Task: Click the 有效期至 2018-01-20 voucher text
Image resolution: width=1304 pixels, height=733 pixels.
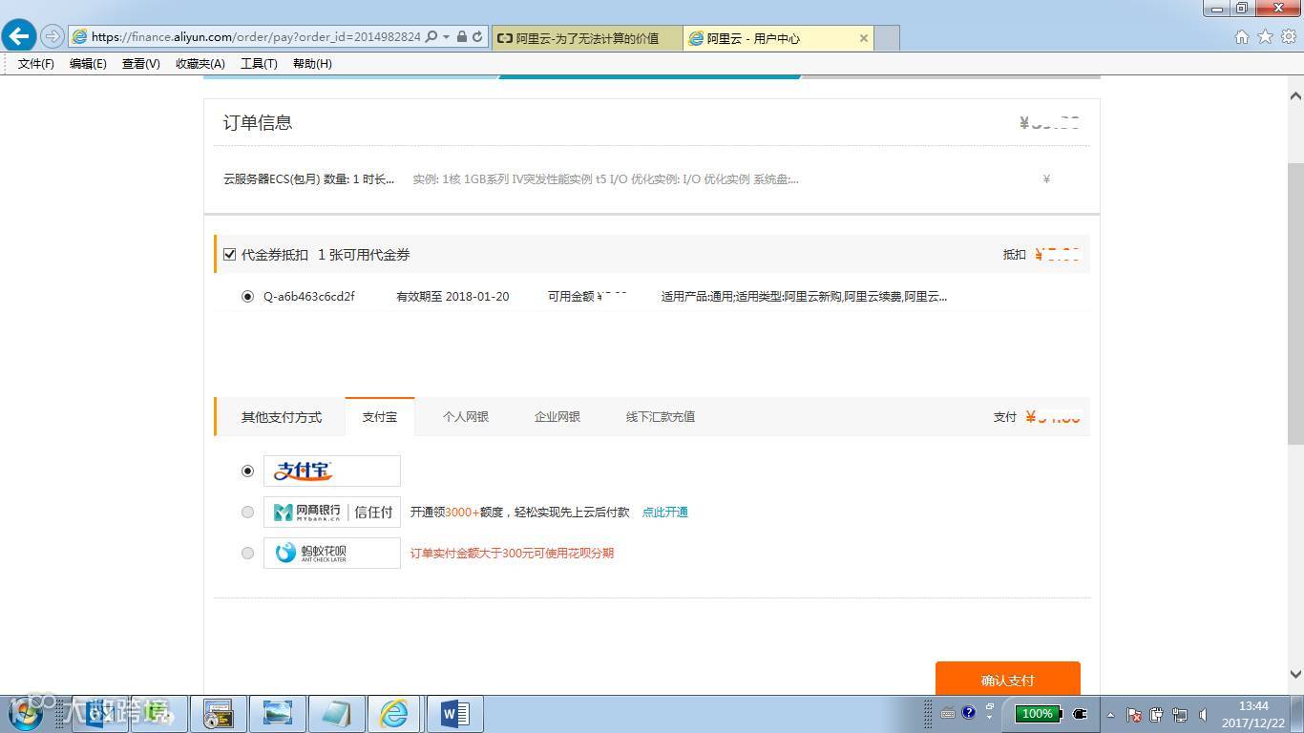Action: coord(452,297)
